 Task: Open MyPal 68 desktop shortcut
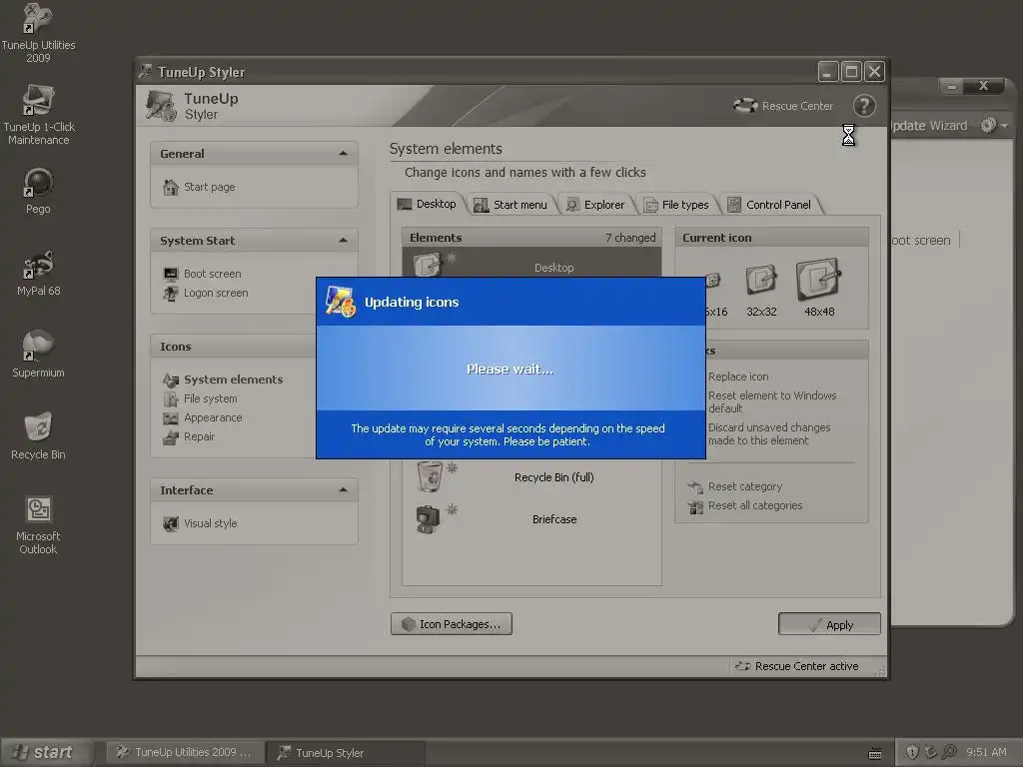click(x=38, y=273)
